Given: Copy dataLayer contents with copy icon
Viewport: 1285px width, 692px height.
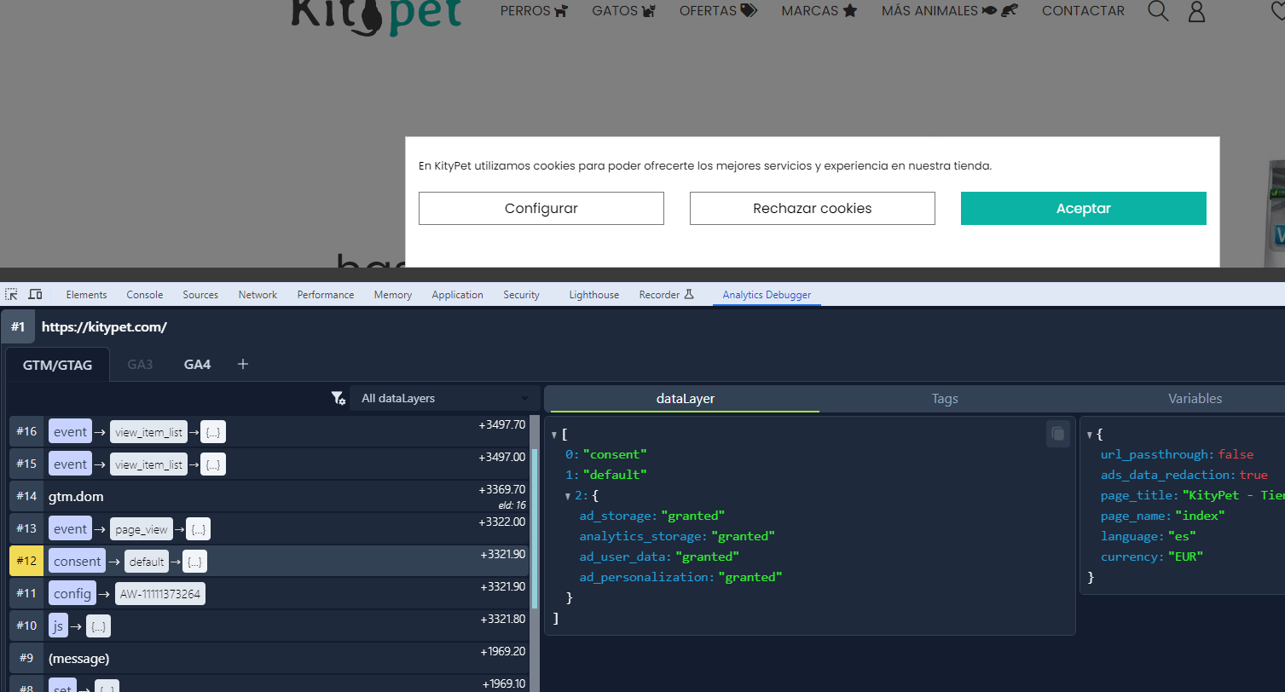Looking at the screenshot, I should point(1057,434).
